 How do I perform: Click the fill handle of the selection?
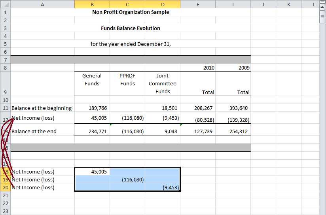tap(180, 191)
